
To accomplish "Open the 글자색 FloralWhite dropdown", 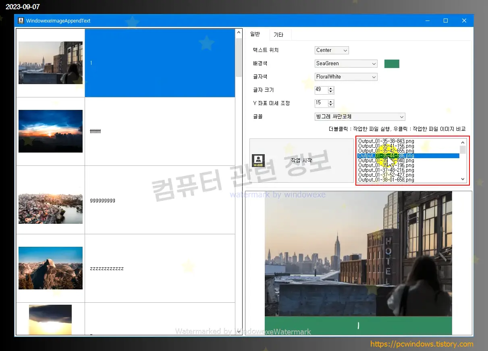I will point(346,77).
